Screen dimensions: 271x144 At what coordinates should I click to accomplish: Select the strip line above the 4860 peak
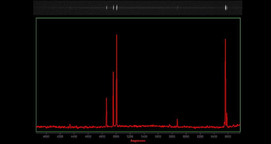pyautogui.click(x=107, y=8)
